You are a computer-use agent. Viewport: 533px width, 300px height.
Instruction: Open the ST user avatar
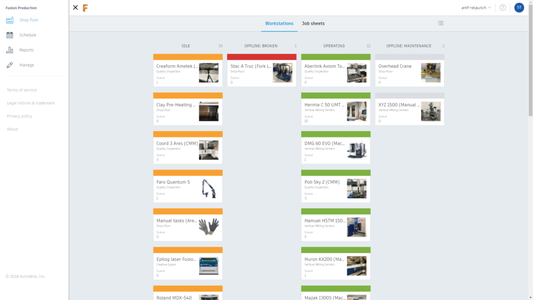[519, 7]
